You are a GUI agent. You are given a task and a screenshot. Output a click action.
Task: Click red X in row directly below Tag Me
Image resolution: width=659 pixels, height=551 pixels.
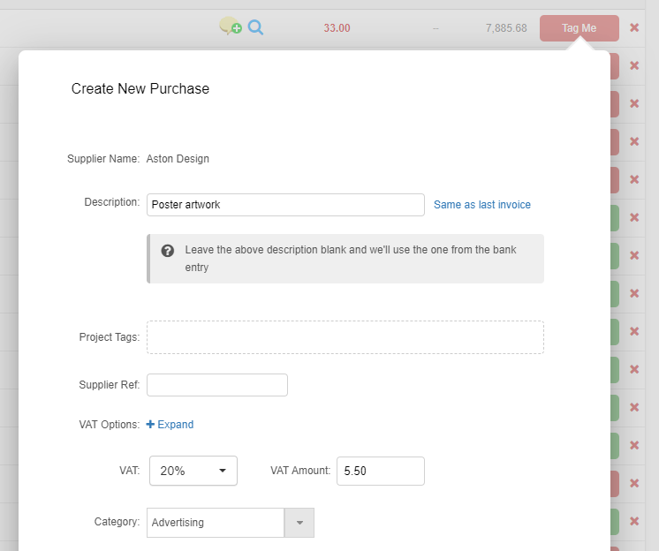[634, 65]
